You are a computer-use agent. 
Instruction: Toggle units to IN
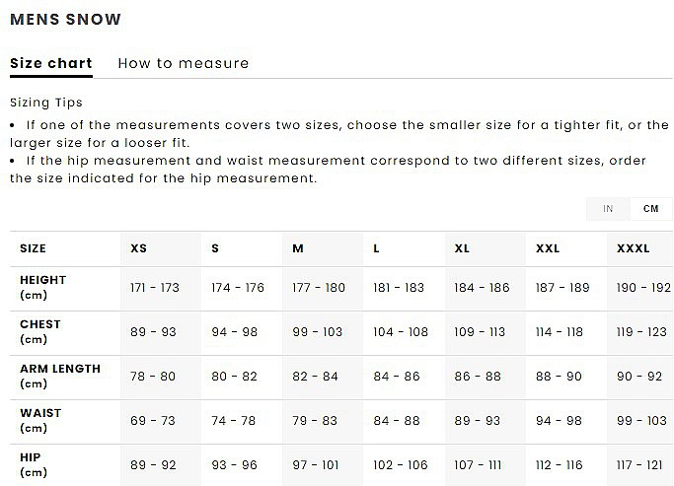[x=608, y=209]
